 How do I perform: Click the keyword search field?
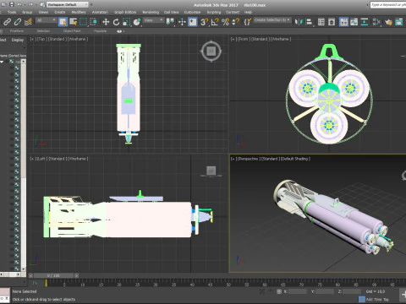coord(388,5)
